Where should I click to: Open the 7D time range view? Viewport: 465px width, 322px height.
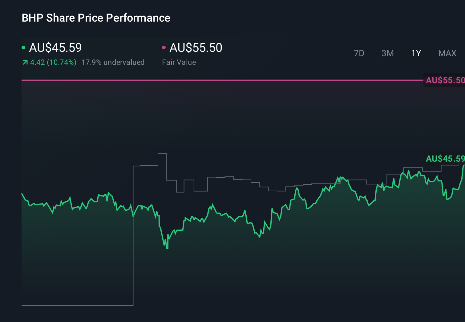coord(359,53)
